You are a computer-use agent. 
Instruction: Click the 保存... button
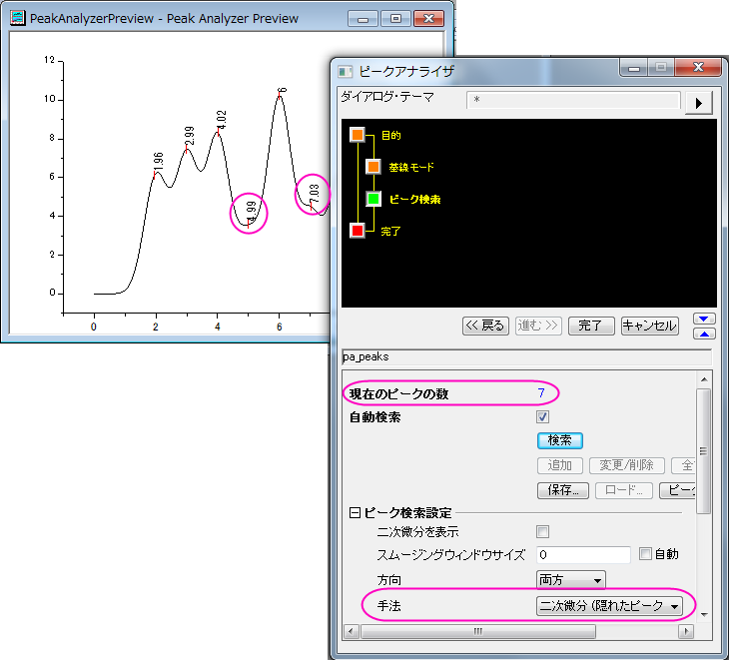coord(563,490)
